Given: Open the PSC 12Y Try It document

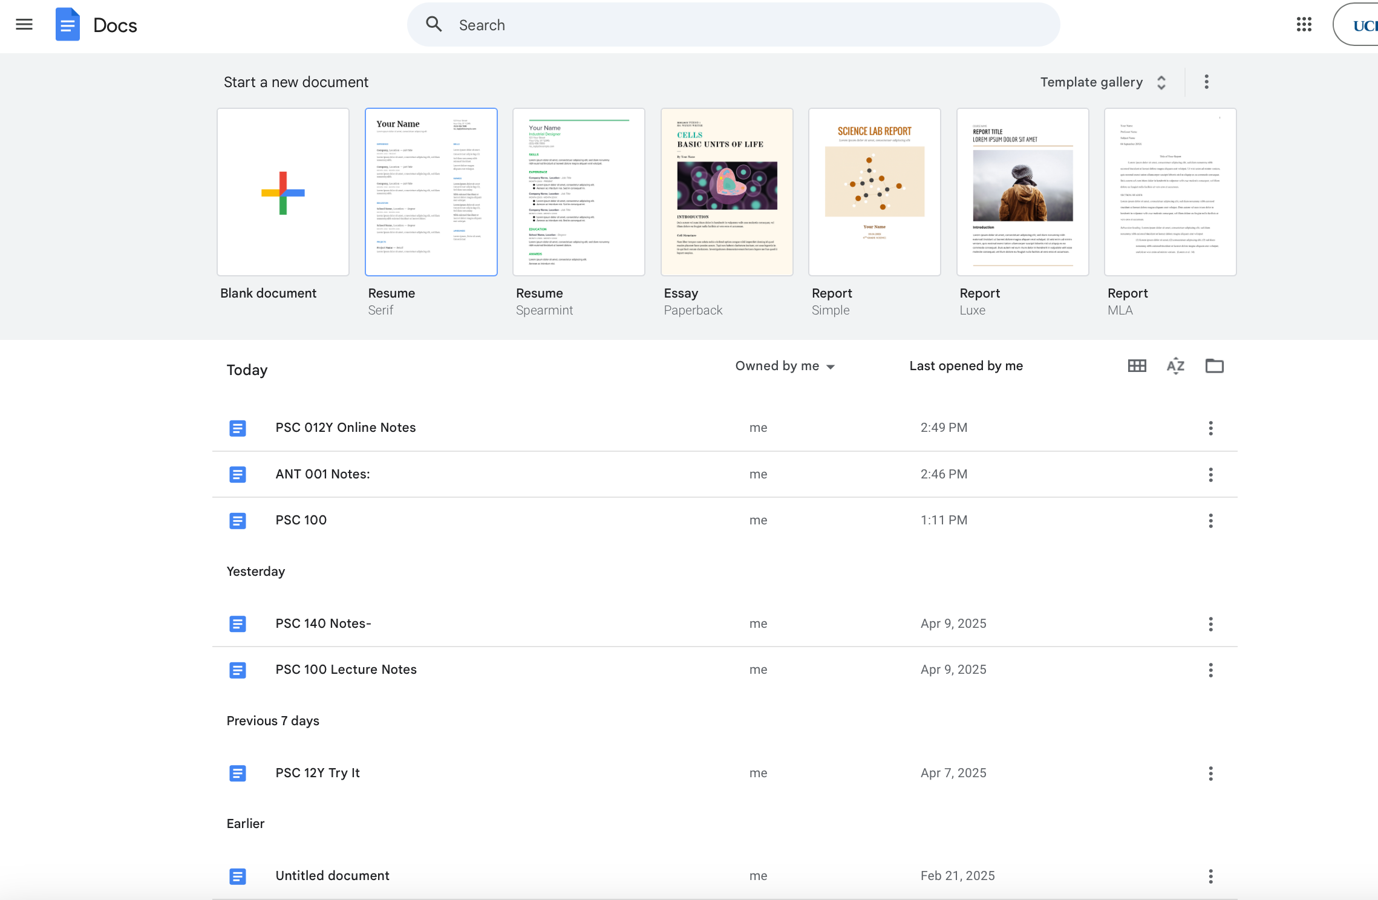Looking at the screenshot, I should click(318, 773).
